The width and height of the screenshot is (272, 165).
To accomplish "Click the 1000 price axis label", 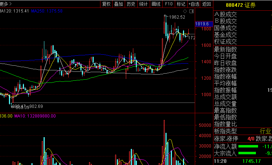I will point(206,94).
